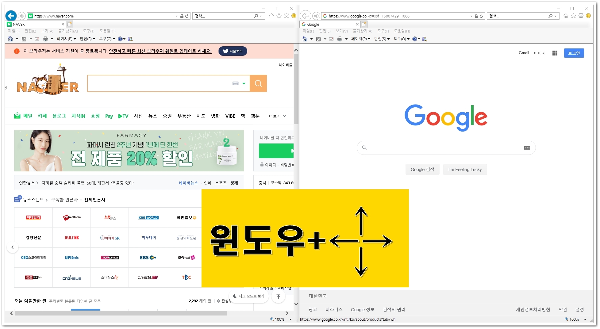Open 도구(O) dropdown in Google window
The width and height of the screenshot is (600, 329).
point(402,39)
